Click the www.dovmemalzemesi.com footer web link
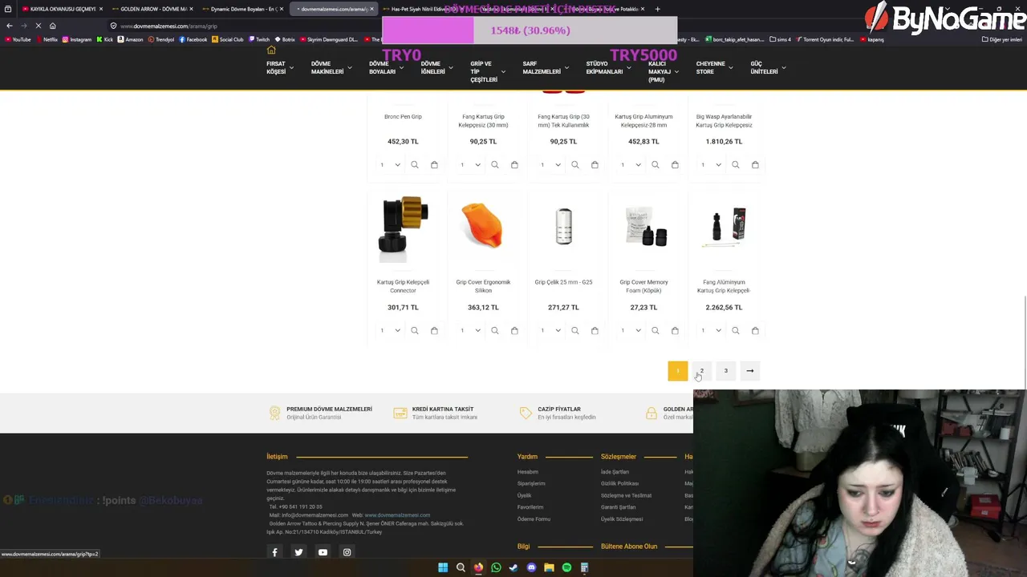This screenshot has height=577, width=1027. point(397,515)
